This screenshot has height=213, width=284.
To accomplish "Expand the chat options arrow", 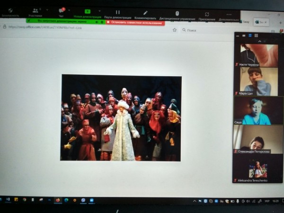I will pos(69,10).
